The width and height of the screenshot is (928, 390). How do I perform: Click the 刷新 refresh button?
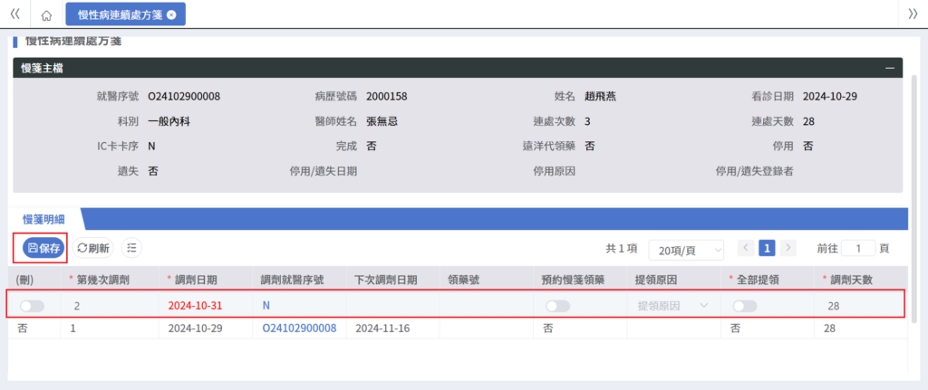pyautogui.click(x=93, y=248)
